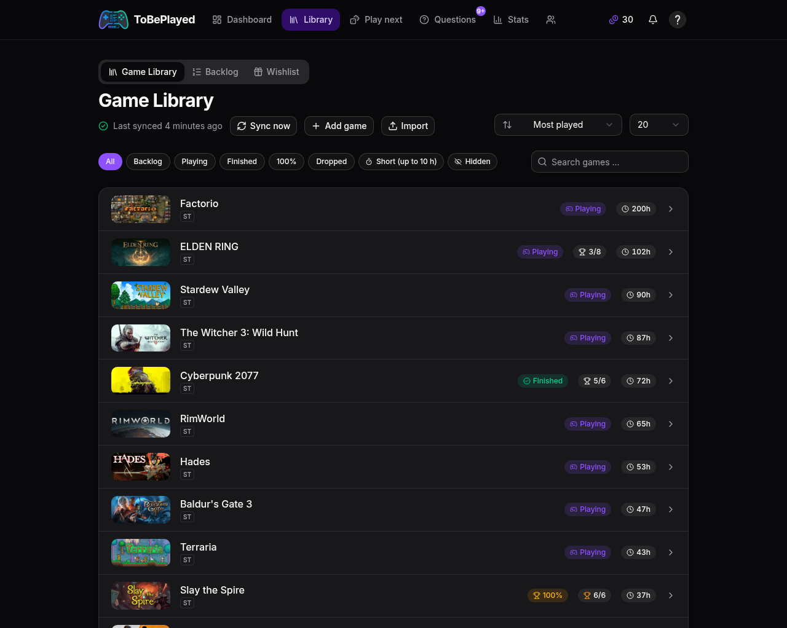Focus the Search games input field
Viewport: 787px width, 628px height.
click(x=610, y=162)
